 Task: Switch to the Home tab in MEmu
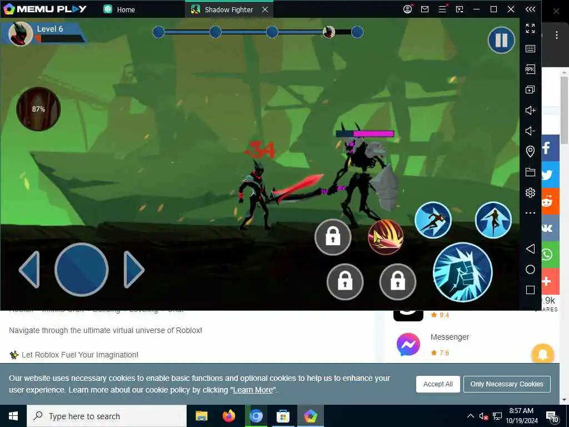tap(119, 9)
